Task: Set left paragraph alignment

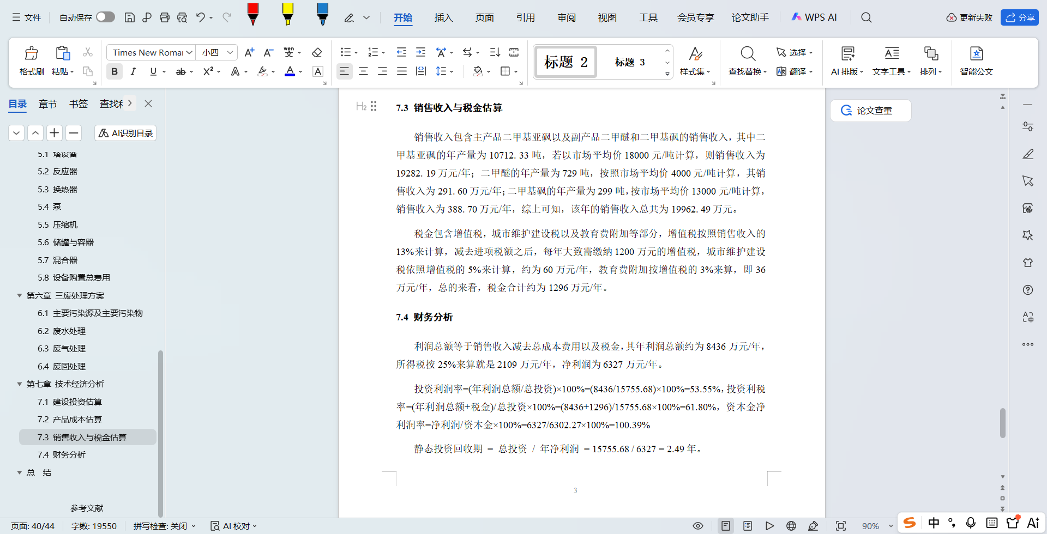Action: pyautogui.click(x=344, y=71)
